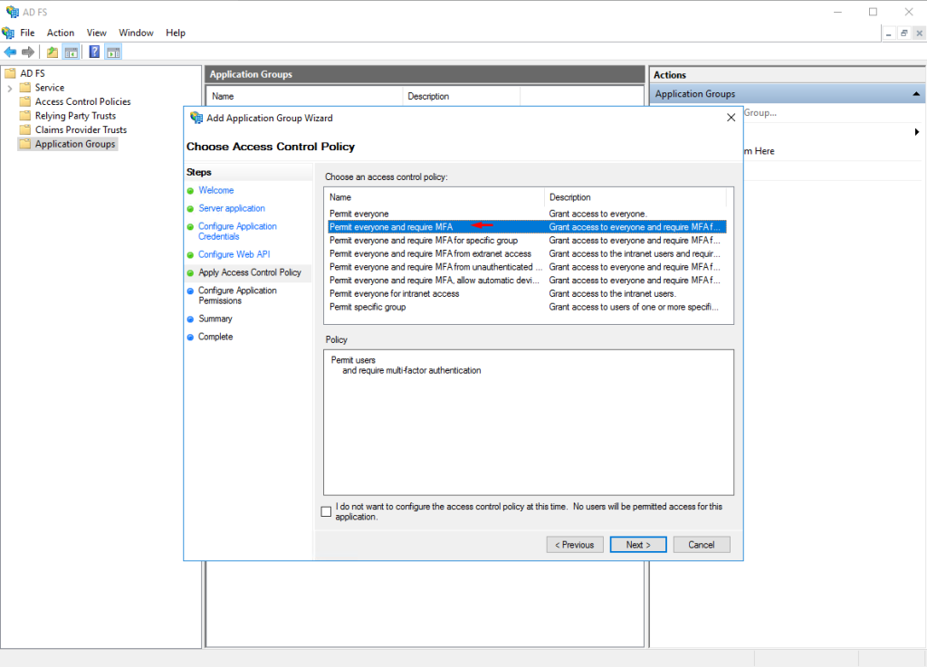Click the Up One Level folder icon

coord(53,52)
